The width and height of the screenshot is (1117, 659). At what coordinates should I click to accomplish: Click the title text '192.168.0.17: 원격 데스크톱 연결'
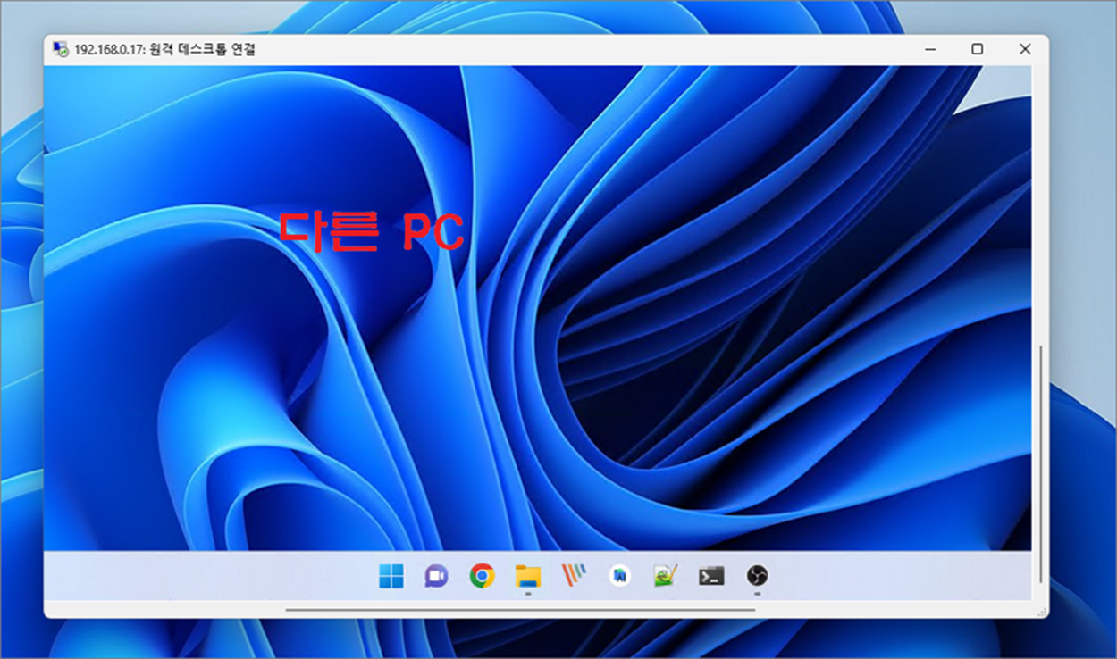click(165, 49)
